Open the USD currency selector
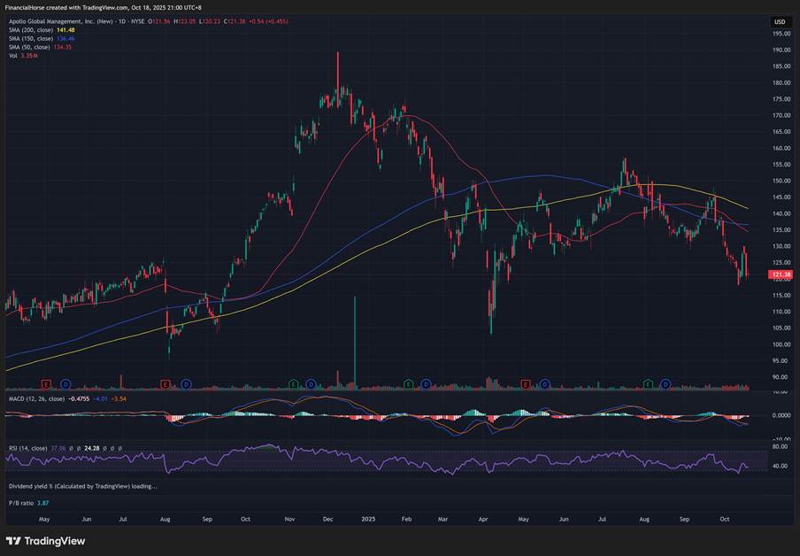Image resolution: width=800 pixels, height=556 pixels. pyautogui.click(x=780, y=21)
